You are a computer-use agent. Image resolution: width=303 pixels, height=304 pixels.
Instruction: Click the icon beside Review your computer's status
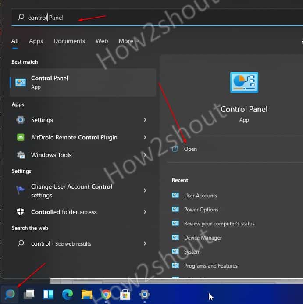pyautogui.click(x=175, y=223)
